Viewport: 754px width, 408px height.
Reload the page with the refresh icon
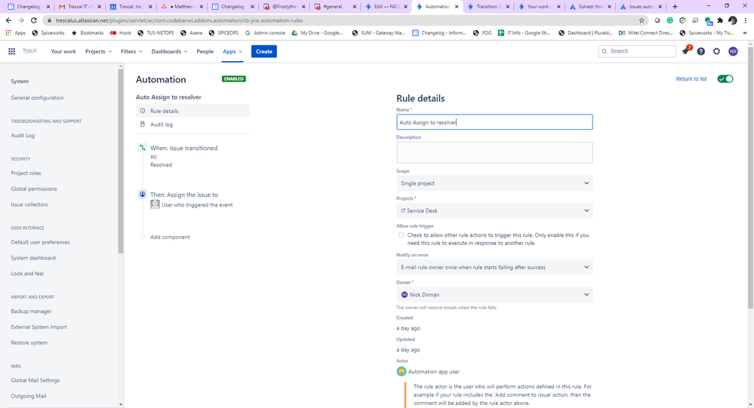34,20
